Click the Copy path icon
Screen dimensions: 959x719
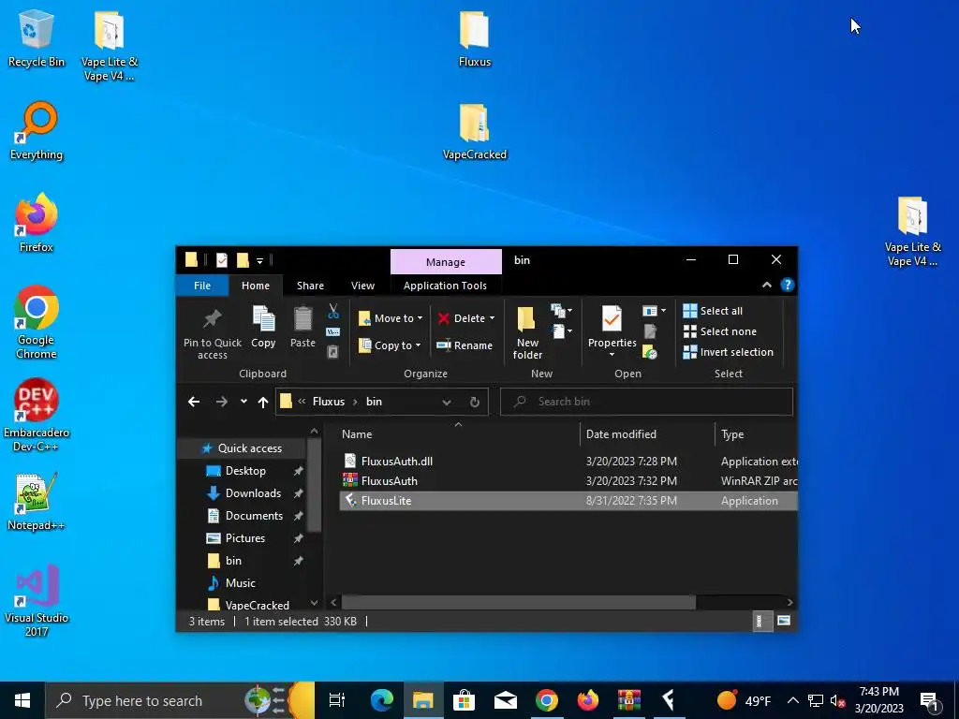332,332
